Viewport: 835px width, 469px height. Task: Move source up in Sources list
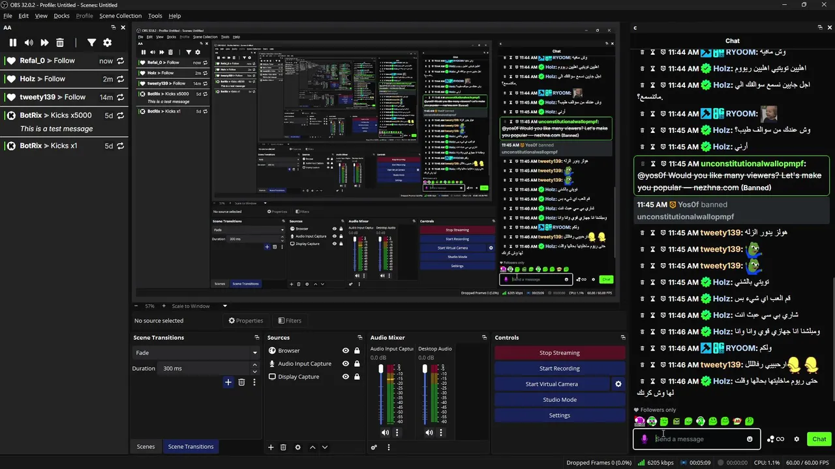tap(312, 448)
